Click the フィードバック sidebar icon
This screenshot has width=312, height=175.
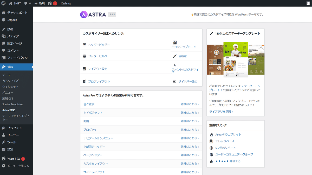[x=4, y=58]
